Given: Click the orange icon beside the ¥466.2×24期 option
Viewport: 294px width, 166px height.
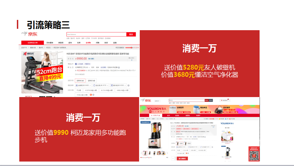Looking at the screenshot, I should pyautogui.click(x=91, y=95).
